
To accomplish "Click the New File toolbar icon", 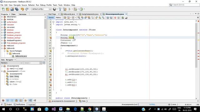I will (3, 9).
